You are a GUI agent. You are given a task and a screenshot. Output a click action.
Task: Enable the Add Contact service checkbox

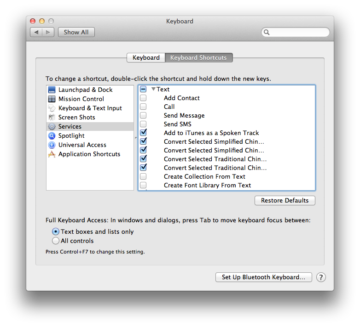click(143, 98)
